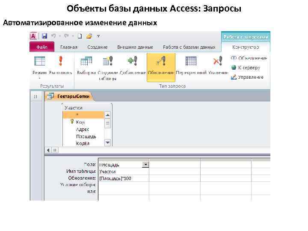The image size is (308, 231).
Task: Select the КодВл field in Участки
Action: pos(83,143)
